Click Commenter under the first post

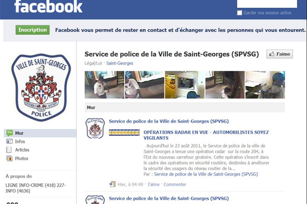click(175, 184)
